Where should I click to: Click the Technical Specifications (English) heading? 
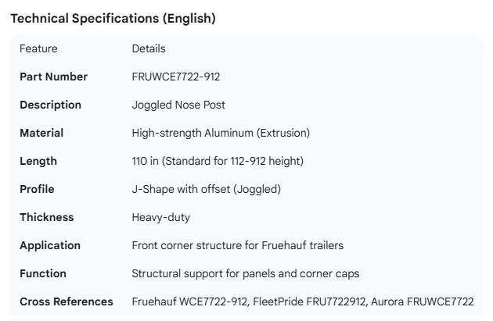(x=113, y=19)
